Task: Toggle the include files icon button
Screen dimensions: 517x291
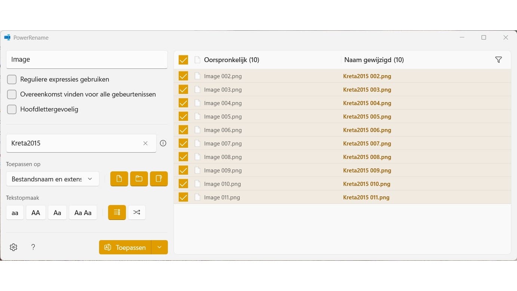Action: pyautogui.click(x=119, y=179)
